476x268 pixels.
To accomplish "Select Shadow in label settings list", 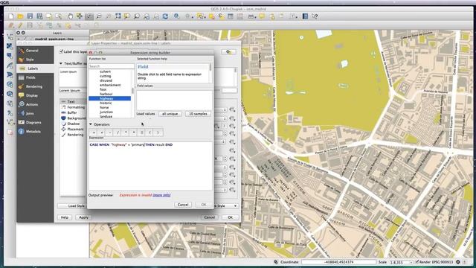I will pos(73,124).
